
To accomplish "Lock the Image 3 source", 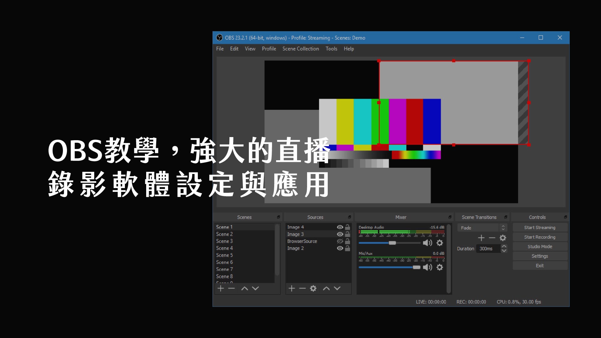I will [x=347, y=234].
